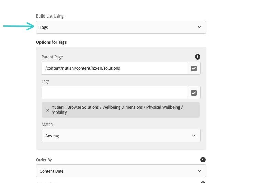This screenshot has width=259, height=183.
Task: Click the Options for Tags heading
Action: coord(51,42)
